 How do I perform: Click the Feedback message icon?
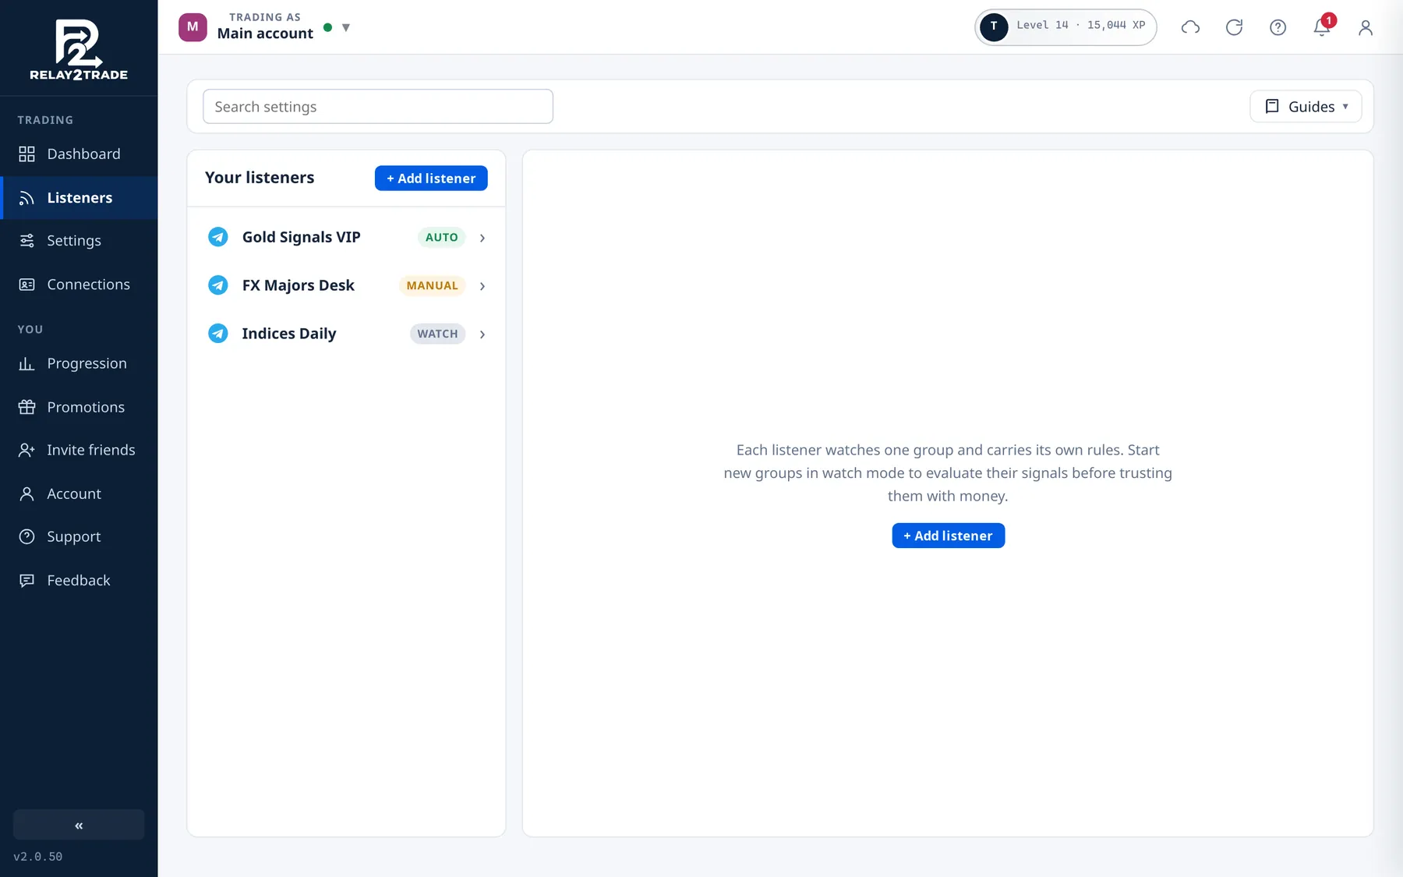click(x=27, y=581)
